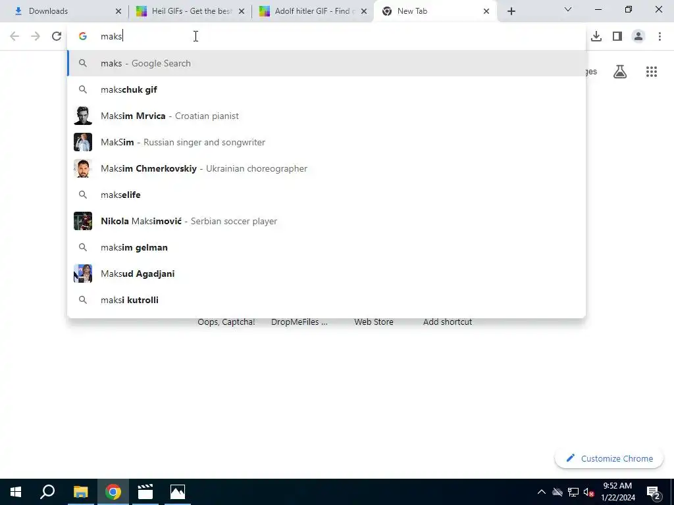Open Search Labs flask icon
The height and width of the screenshot is (505, 674).
coord(620,72)
